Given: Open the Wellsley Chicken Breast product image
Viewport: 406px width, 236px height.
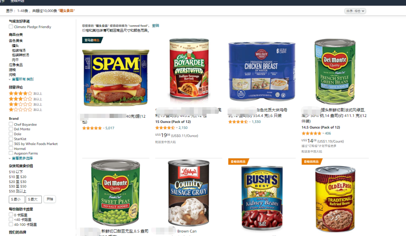Looking at the screenshot, I should 262,71.
